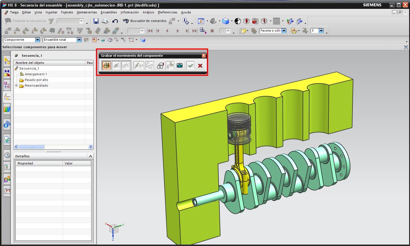Toggle the half-black circle display icon

238,21
